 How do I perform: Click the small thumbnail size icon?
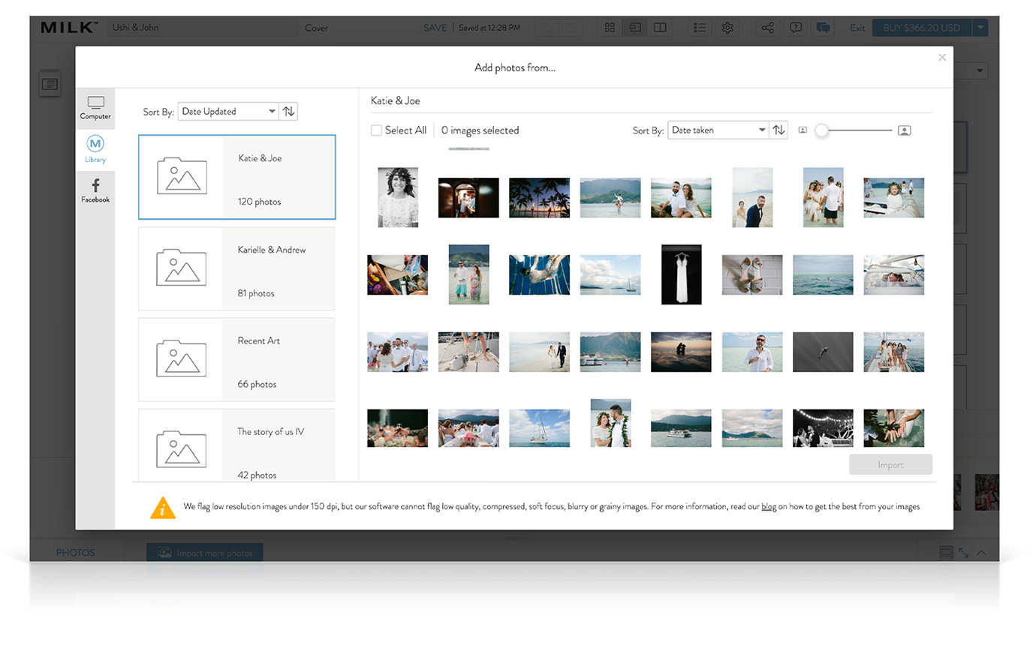(x=803, y=130)
